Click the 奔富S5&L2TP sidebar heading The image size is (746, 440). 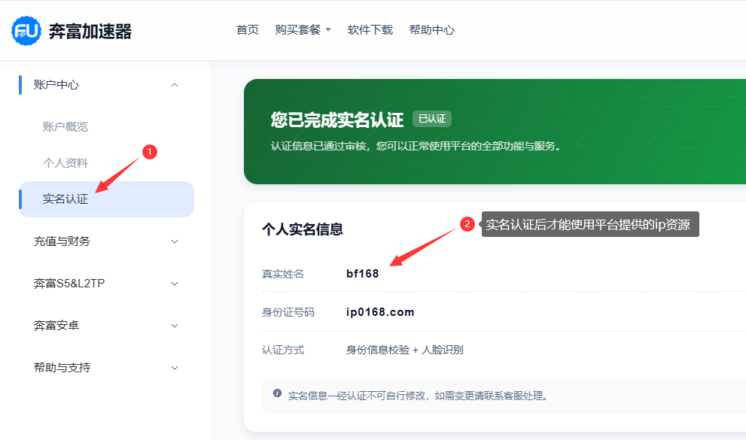[69, 284]
